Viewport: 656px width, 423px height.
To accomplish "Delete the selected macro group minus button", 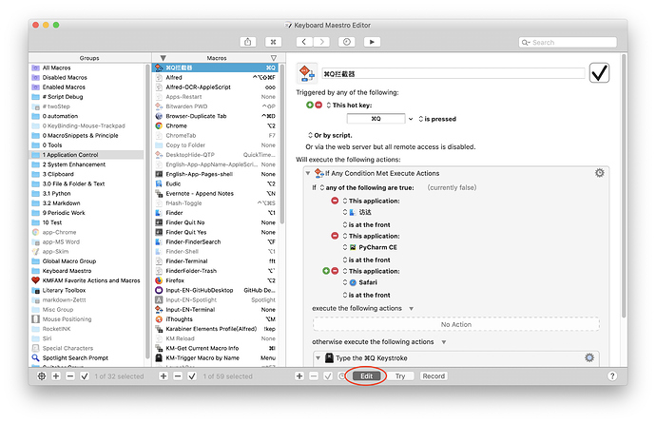I will pos(70,376).
